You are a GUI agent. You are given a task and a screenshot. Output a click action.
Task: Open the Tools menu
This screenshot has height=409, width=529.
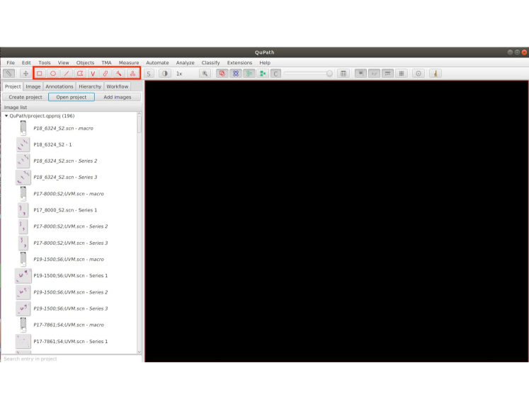tap(45, 63)
